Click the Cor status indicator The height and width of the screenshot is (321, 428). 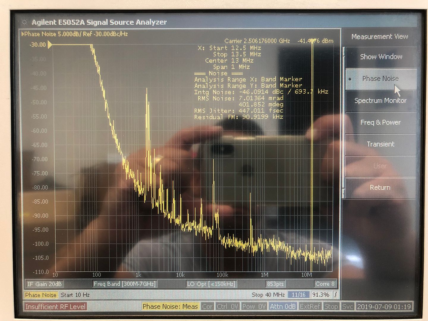coord(207,307)
